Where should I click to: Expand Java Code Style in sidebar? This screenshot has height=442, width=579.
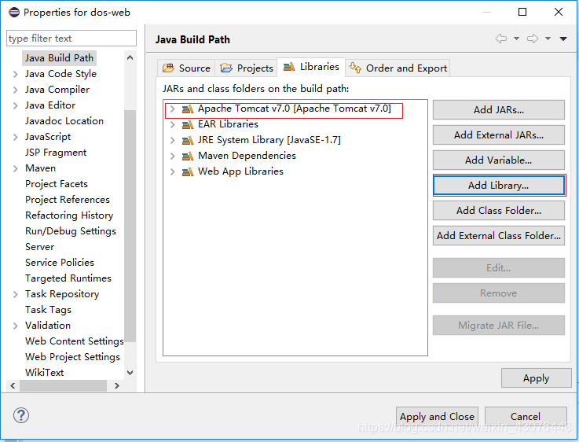coord(15,74)
